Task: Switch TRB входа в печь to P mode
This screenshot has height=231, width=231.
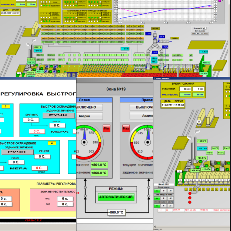Action: pyautogui.click(x=164, y=198)
